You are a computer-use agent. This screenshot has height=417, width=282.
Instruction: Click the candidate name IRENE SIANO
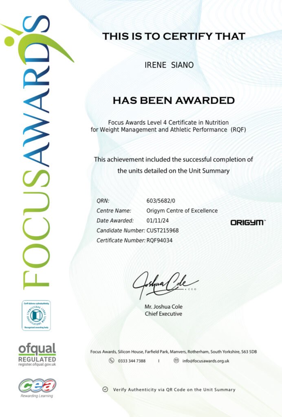point(169,65)
